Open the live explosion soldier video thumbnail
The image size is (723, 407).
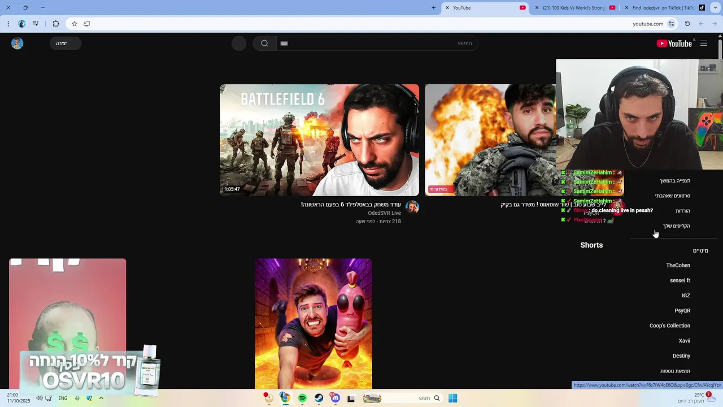(490, 140)
